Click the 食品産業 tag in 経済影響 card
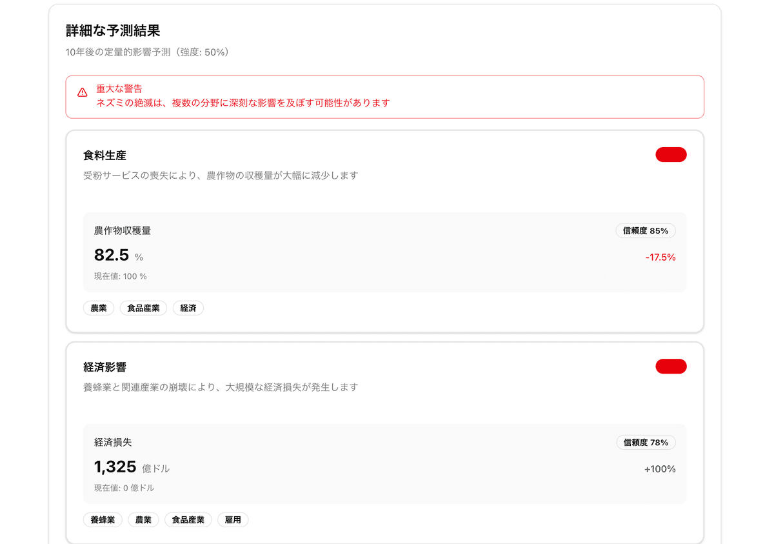 (x=188, y=520)
